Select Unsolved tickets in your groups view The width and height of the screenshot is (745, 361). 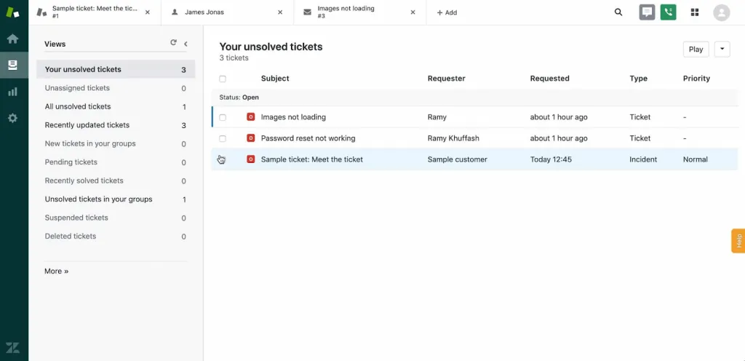pos(116,199)
